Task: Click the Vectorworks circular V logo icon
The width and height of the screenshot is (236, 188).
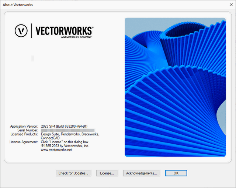Action: pos(21,31)
